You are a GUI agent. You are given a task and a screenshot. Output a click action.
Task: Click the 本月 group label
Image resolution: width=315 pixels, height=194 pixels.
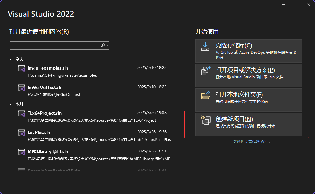19,104
